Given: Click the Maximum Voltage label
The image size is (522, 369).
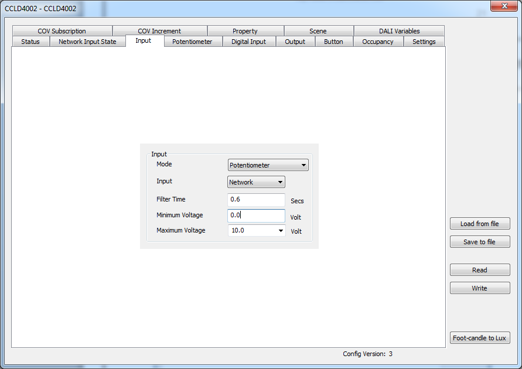Looking at the screenshot, I should pos(181,230).
